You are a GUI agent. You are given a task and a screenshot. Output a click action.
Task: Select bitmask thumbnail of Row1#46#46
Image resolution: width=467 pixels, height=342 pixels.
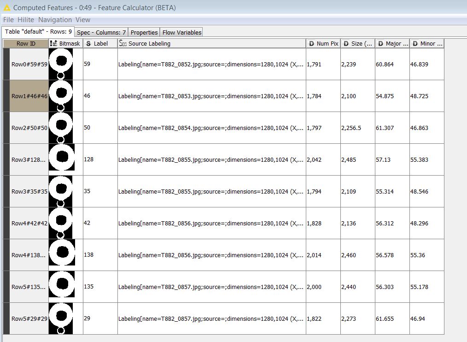coord(61,96)
